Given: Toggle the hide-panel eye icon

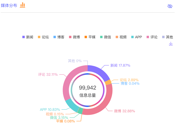Looking at the screenshot, I should point(170,6).
